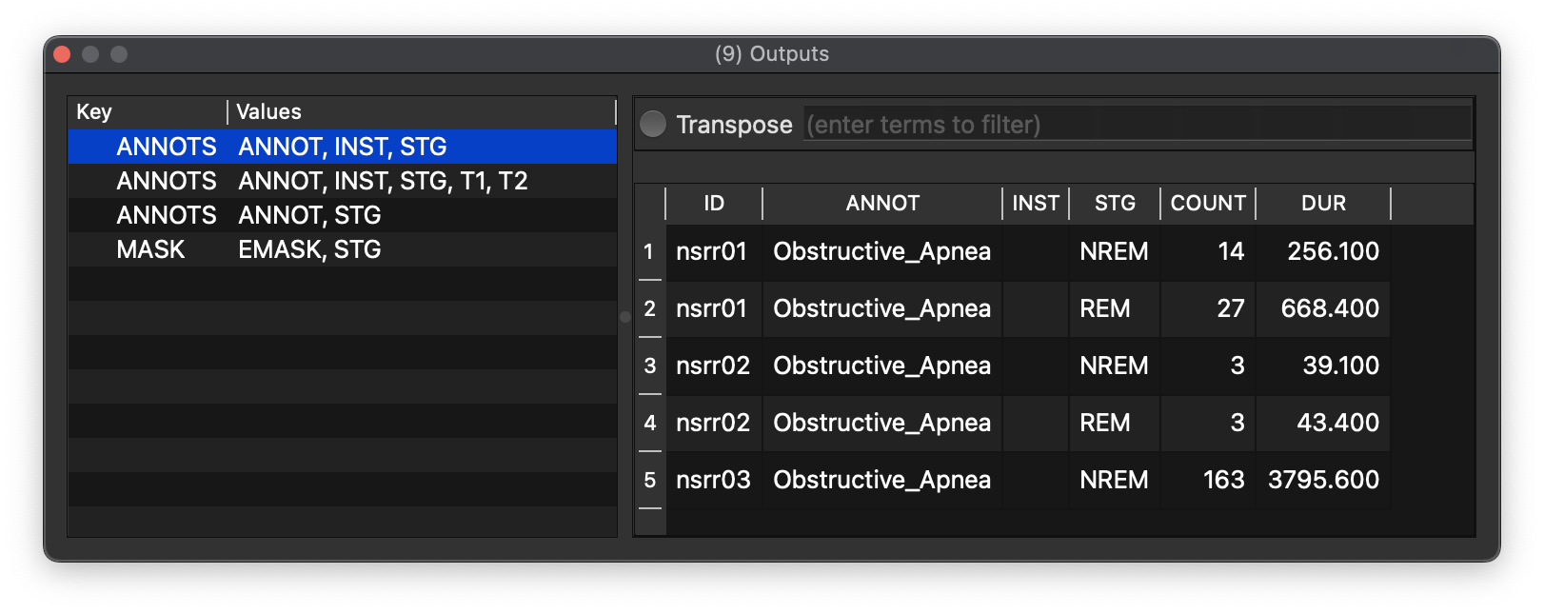Select ANNOTS row with T1, T2 values
This screenshot has height=613, width=1544.
coord(342,181)
